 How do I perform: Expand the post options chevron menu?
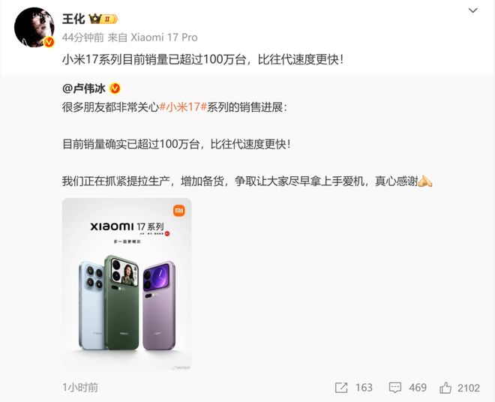pos(472,10)
